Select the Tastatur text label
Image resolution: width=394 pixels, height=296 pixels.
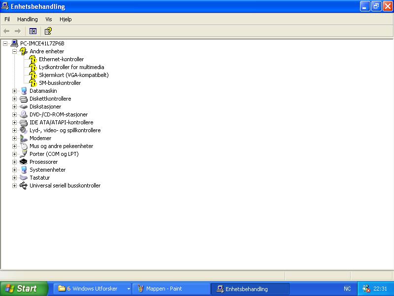pyautogui.click(x=40, y=178)
